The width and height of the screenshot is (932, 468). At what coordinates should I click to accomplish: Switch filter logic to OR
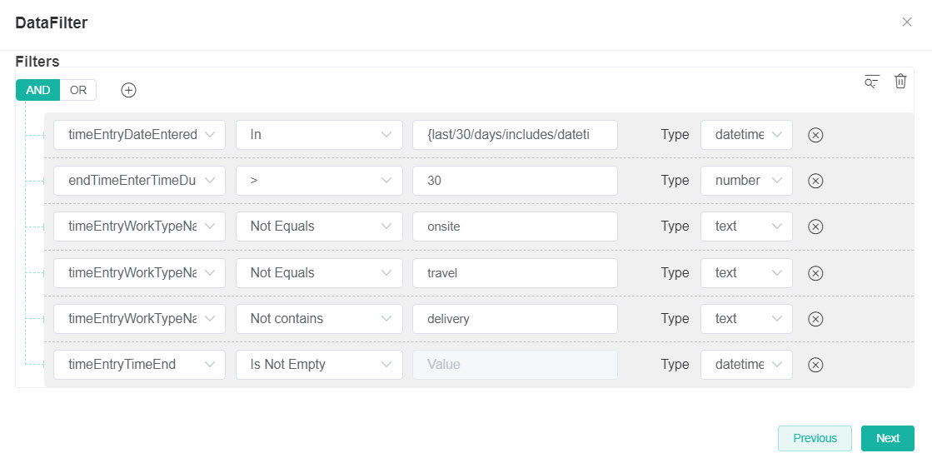(x=78, y=90)
